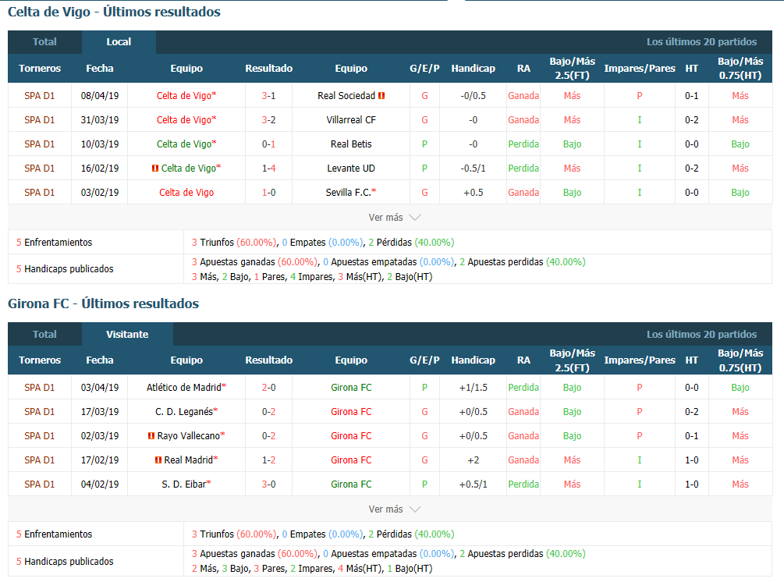Click date 02/03/19 in Girona table
Viewport: 784px width, 582px height.
[100, 436]
